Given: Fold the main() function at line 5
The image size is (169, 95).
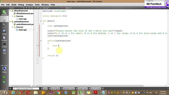Looking at the screenshot, I should [x=41, y=21].
